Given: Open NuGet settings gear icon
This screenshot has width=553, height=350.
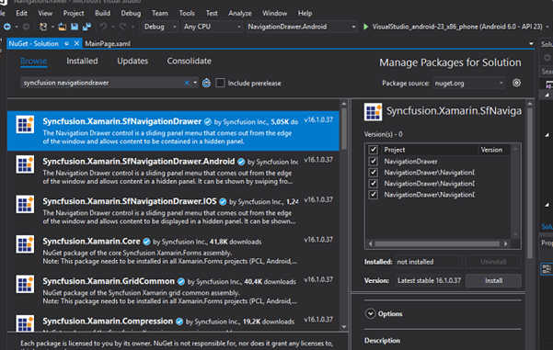Looking at the screenshot, I should click(516, 83).
